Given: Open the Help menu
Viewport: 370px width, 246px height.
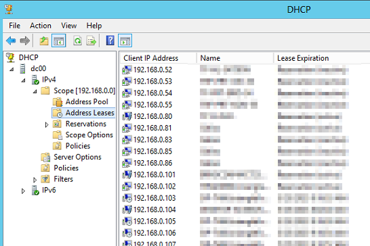Looking at the screenshot, I should tap(94, 26).
